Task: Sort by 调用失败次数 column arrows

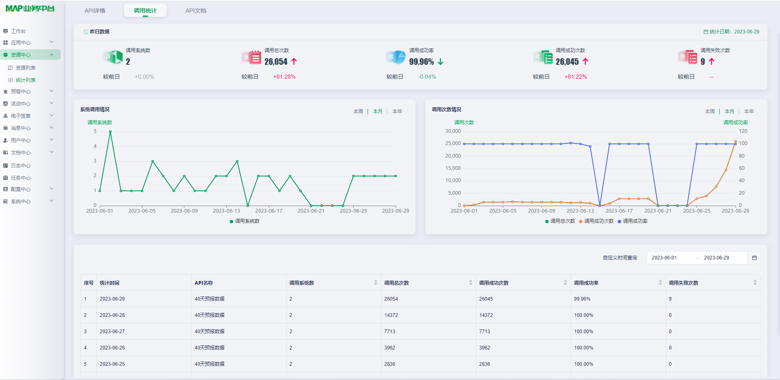Action: click(x=755, y=282)
